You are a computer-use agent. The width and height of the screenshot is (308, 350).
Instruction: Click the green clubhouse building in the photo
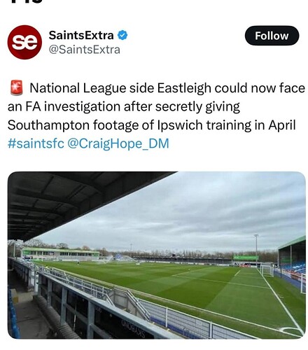coord(60,254)
